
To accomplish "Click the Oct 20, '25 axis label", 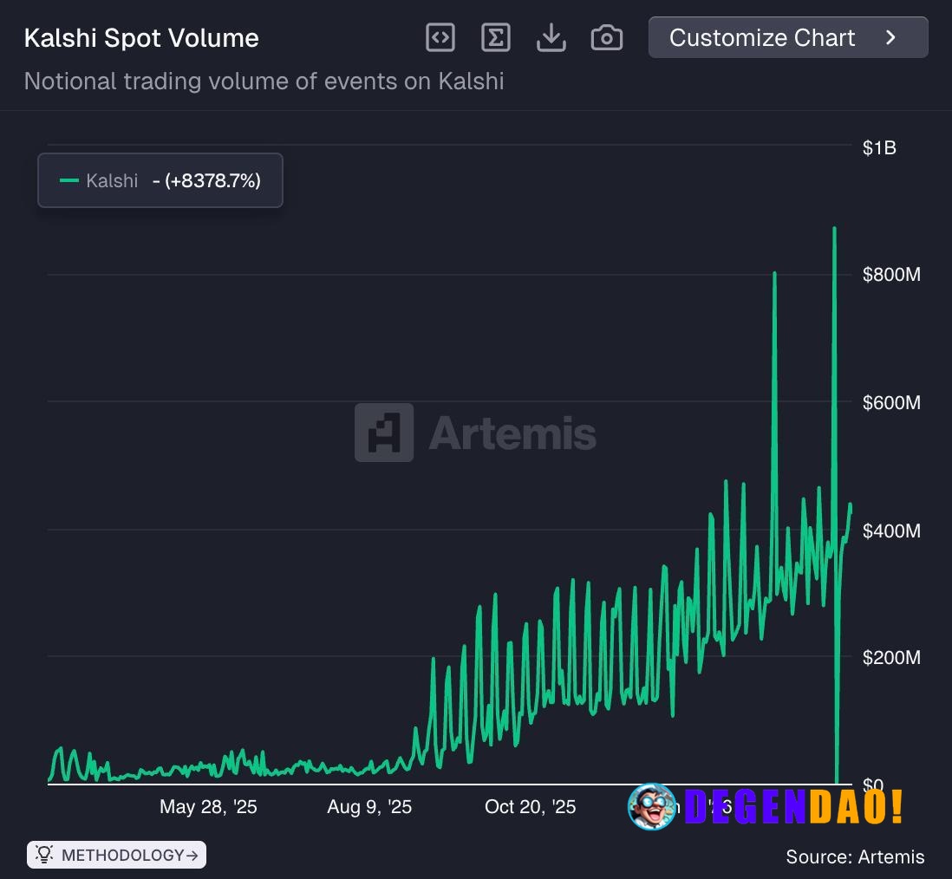I will pyautogui.click(x=530, y=806).
